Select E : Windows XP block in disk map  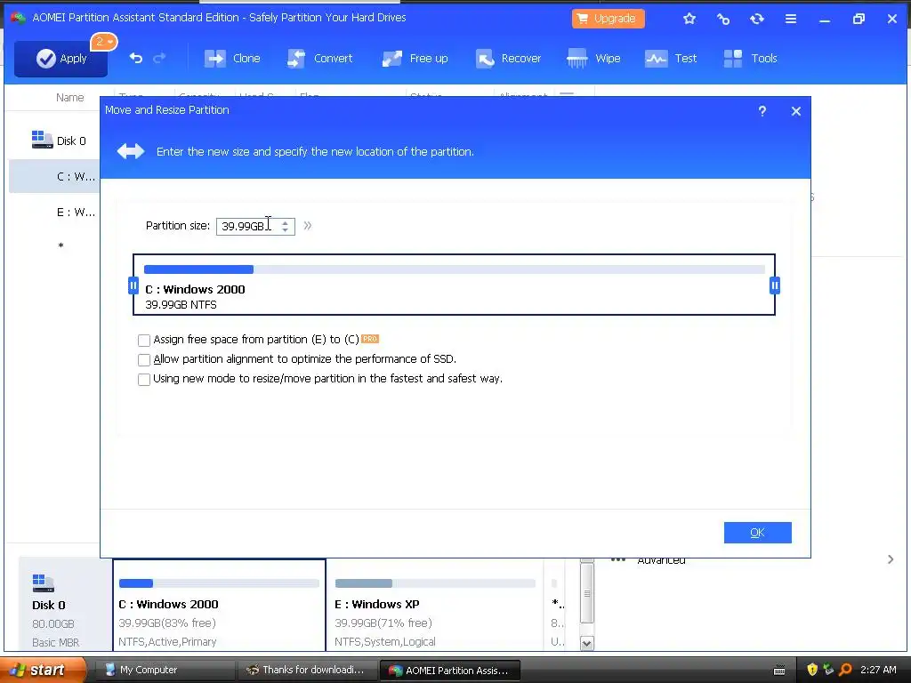(435, 605)
